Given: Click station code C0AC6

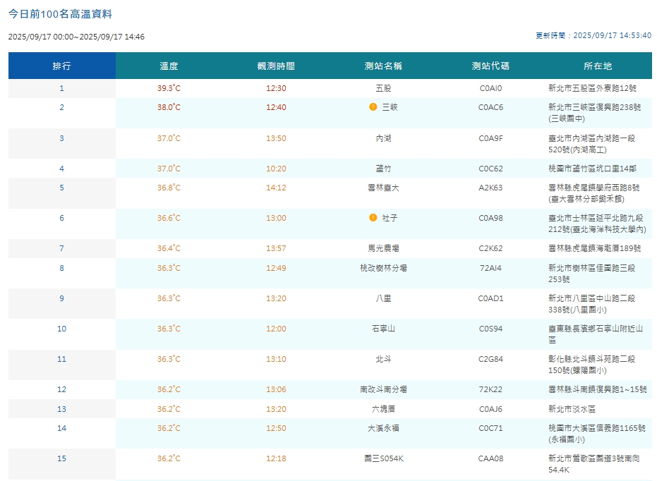Looking at the screenshot, I should [490, 107].
